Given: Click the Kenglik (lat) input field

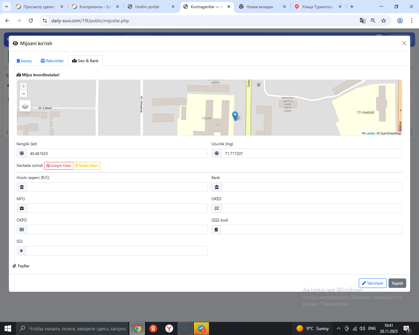Looking at the screenshot, I should pos(117,153).
